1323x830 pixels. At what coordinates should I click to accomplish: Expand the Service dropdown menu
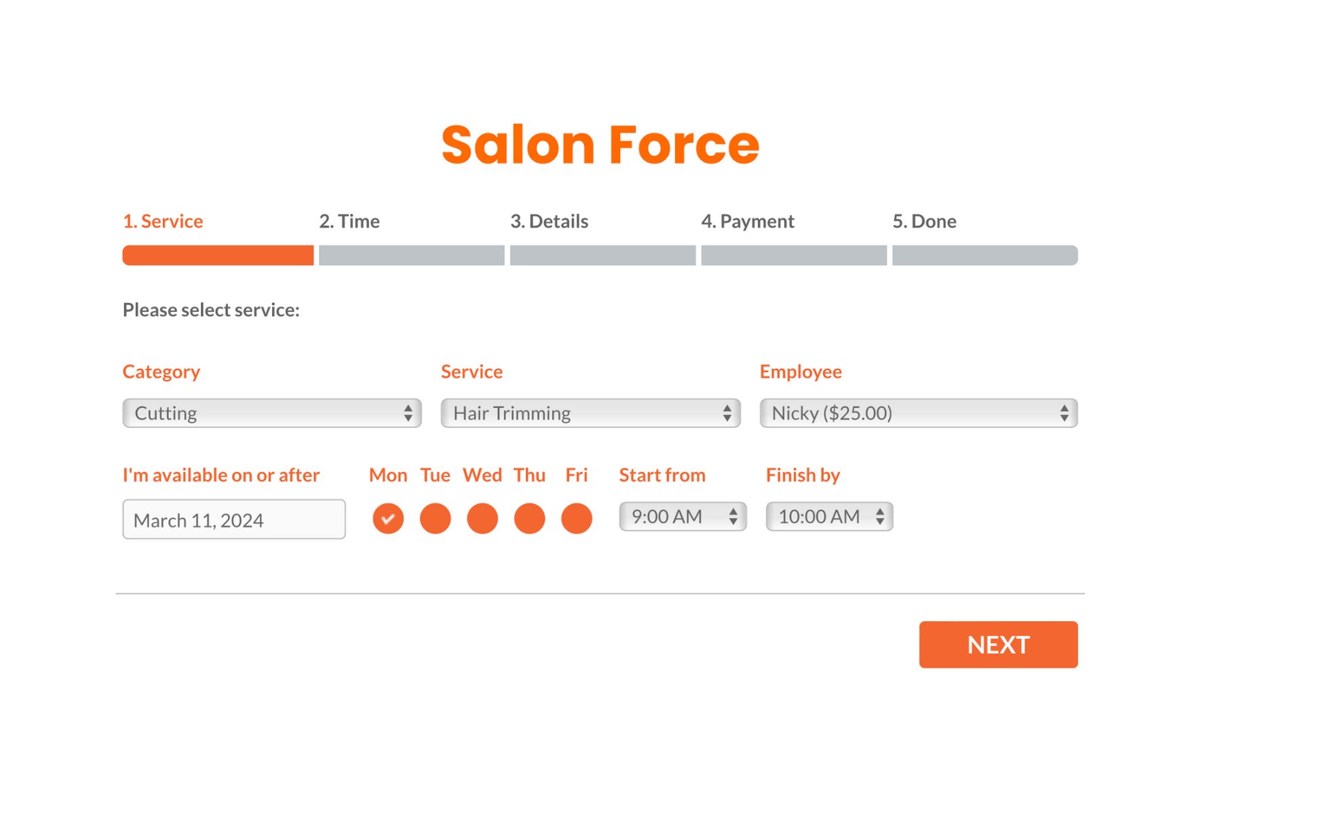tap(591, 413)
